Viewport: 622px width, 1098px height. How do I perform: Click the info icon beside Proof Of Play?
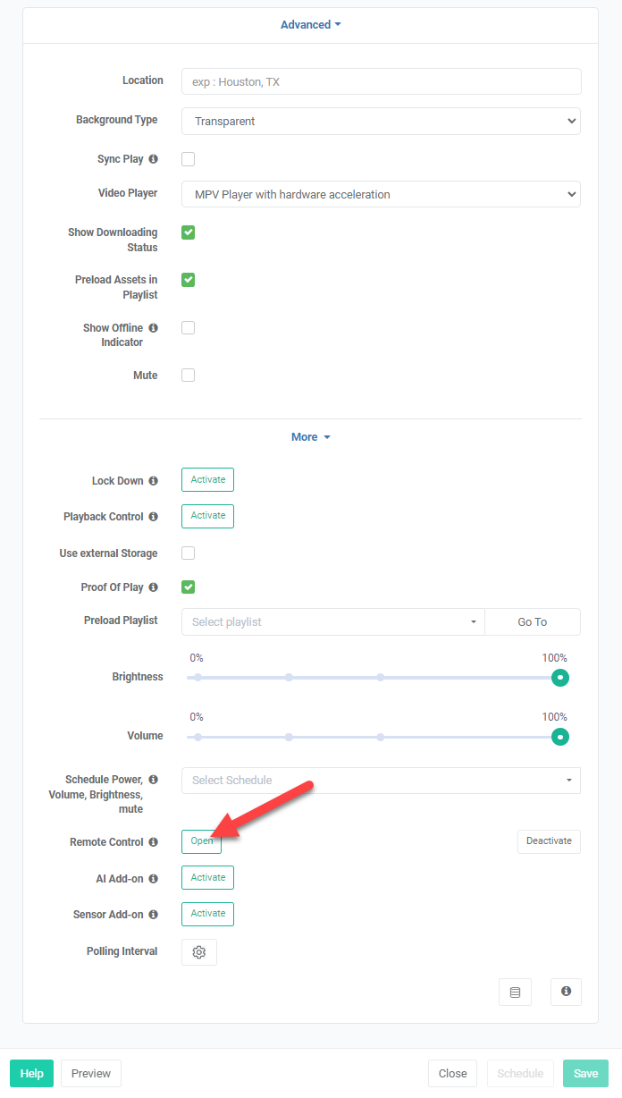click(153, 587)
